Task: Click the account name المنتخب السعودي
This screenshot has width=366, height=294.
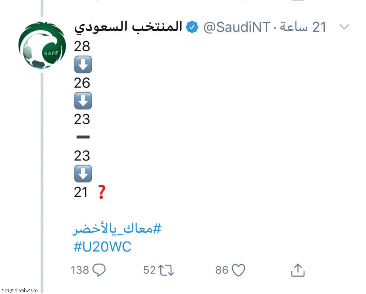Action: tap(129, 27)
